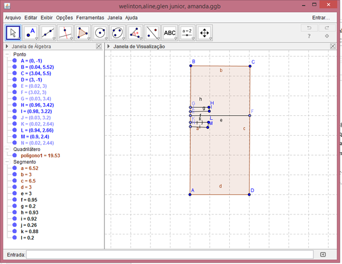
Task: Choose the line through two points tool
Action: pos(49,33)
